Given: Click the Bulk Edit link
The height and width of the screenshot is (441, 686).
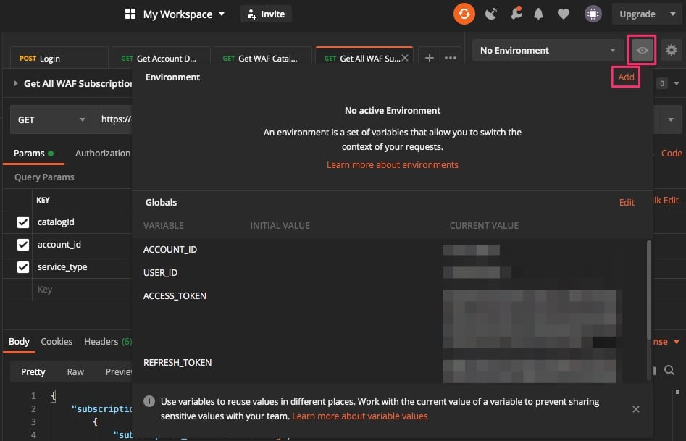Looking at the screenshot, I should (x=666, y=200).
